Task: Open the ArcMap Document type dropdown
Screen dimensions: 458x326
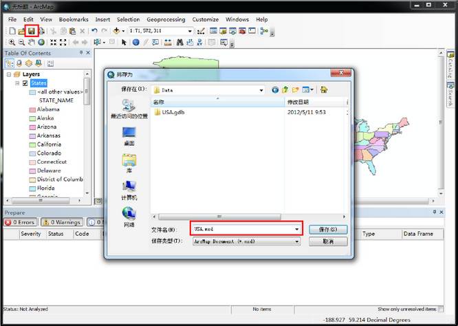Action: click(x=297, y=241)
